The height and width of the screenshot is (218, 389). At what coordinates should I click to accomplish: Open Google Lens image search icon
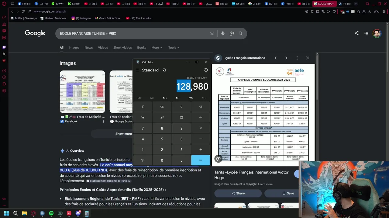[x=232, y=34]
